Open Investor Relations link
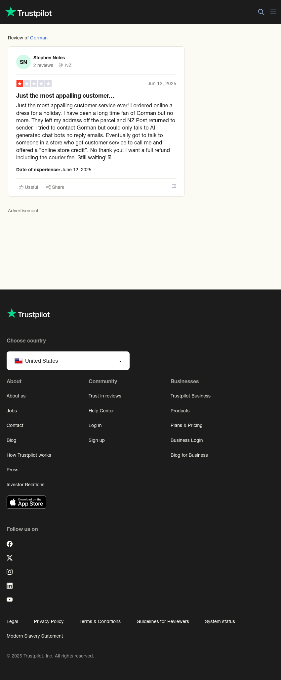 [25, 485]
